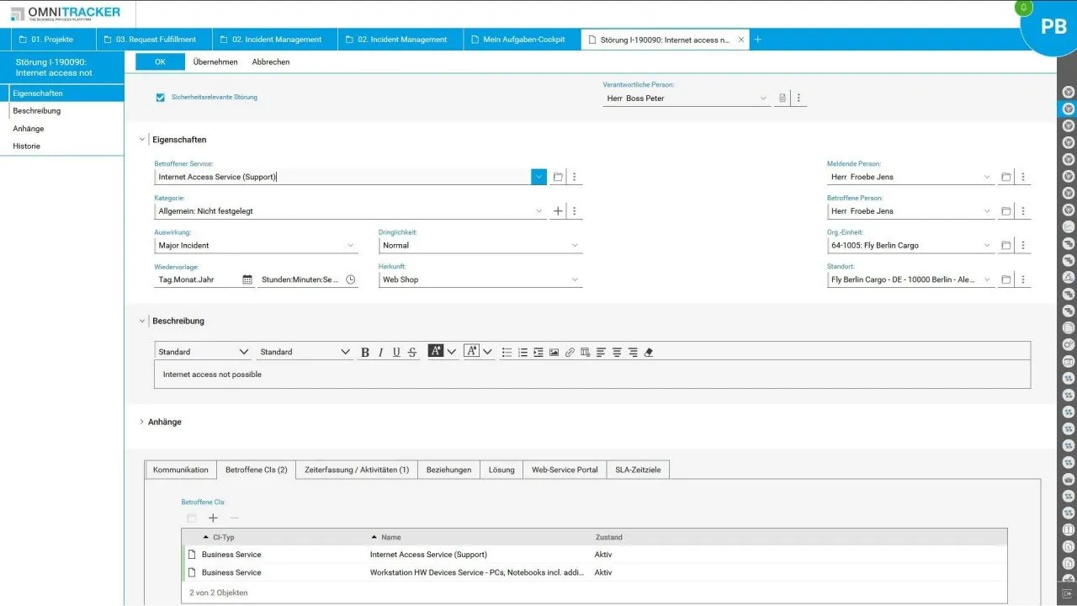
Task: Open the Kommunikation tab
Action: (x=181, y=470)
